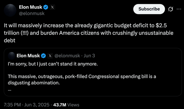The width and height of the screenshot is (184, 109).
Task: Click the @elonmusk handle in the quoted post
Action: point(67,56)
